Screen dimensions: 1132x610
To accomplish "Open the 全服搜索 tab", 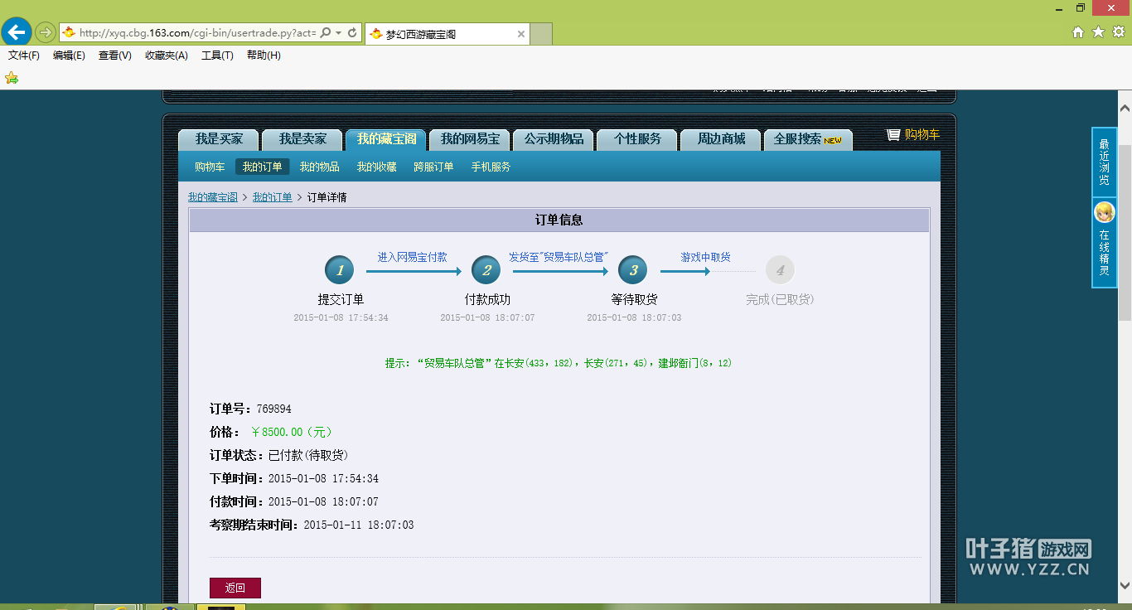I will click(x=808, y=139).
